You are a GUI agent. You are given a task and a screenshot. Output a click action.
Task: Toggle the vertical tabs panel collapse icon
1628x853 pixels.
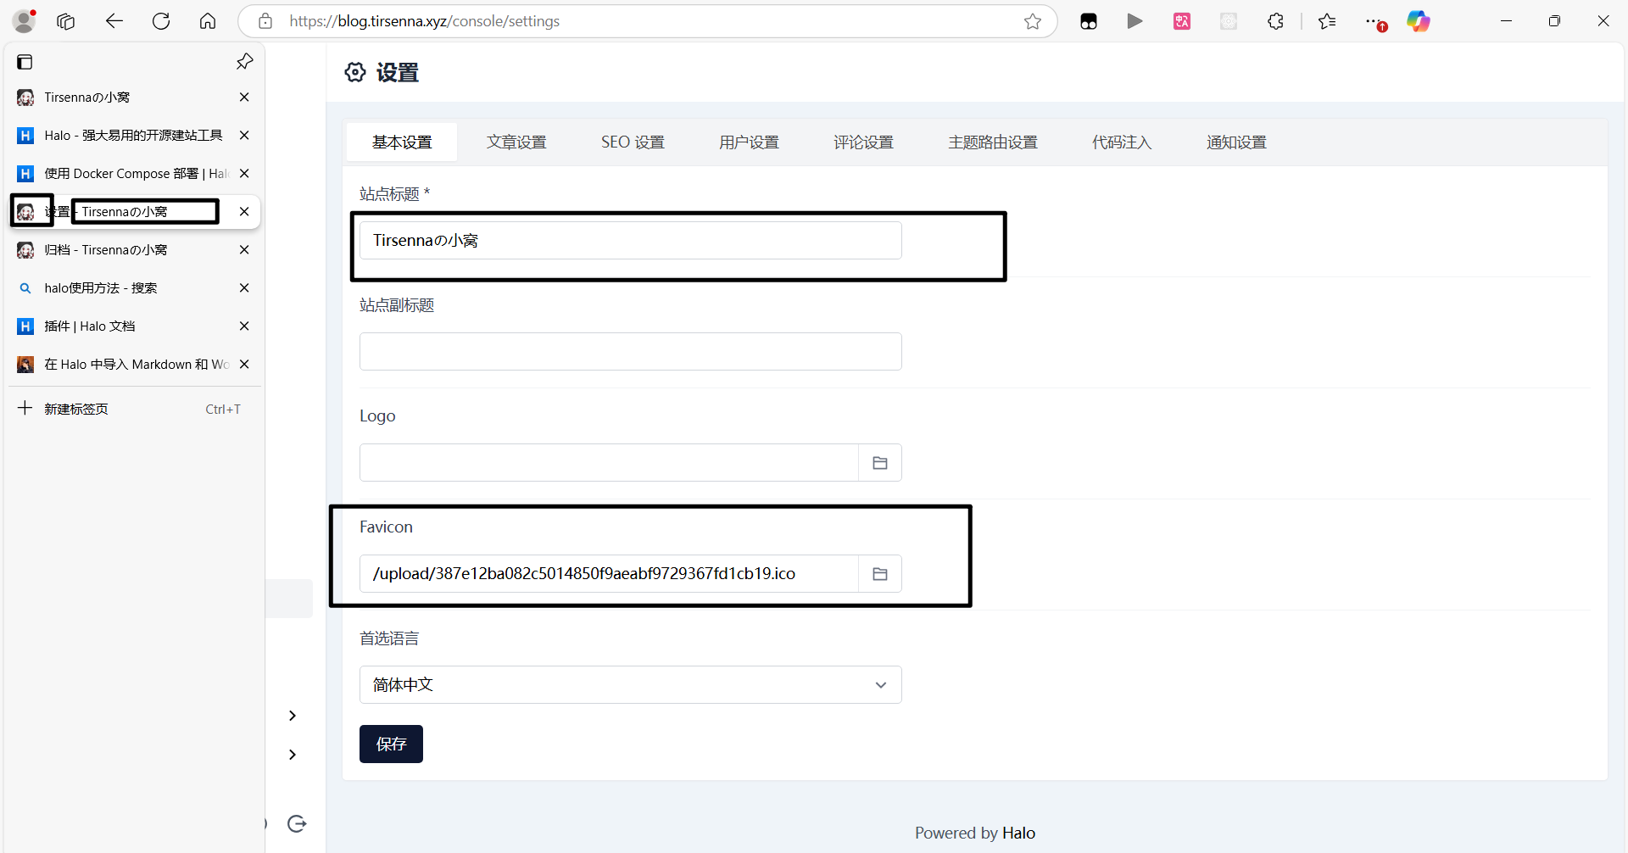(x=25, y=62)
